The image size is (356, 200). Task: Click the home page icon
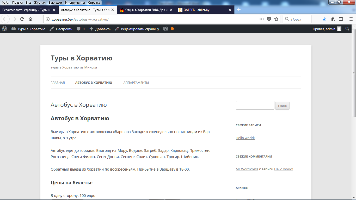click(30, 19)
